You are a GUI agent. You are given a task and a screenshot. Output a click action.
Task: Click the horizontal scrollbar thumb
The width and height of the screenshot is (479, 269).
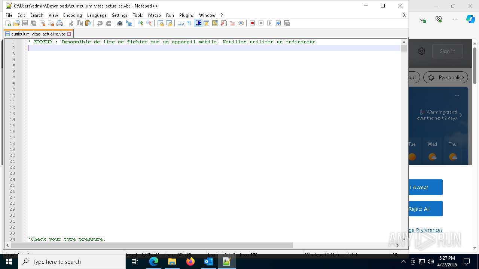pyautogui.click(x=152, y=245)
